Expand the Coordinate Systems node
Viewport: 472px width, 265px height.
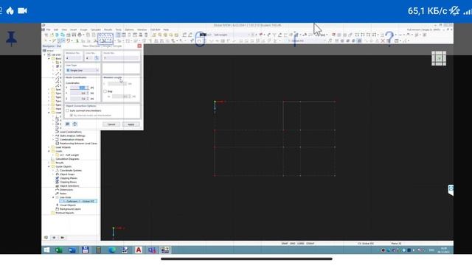[x=53, y=170]
